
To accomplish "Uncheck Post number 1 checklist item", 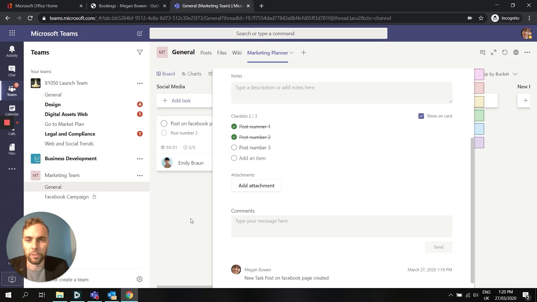I will (x=234, y=126).
